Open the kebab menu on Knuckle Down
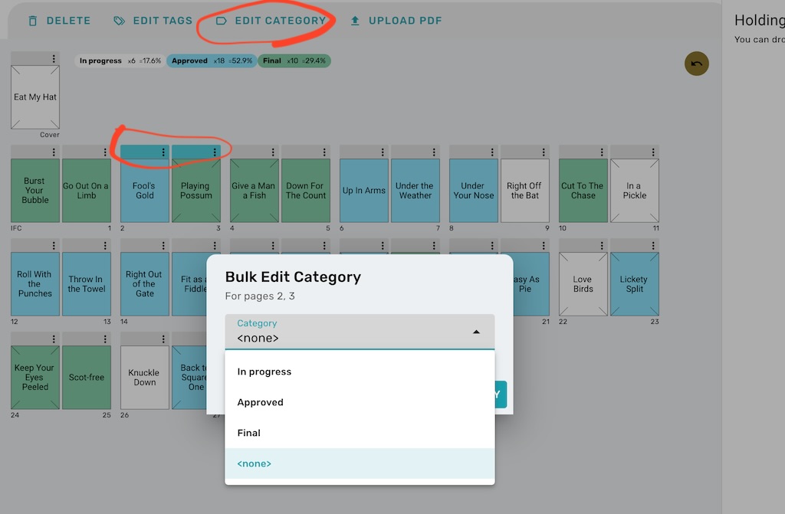 pos(163,339)
